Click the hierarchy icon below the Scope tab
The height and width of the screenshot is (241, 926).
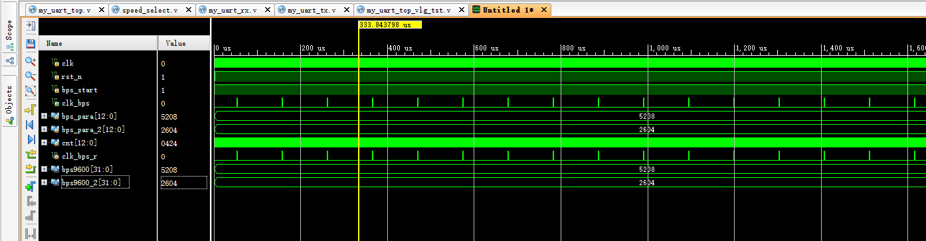click(9, 60)
